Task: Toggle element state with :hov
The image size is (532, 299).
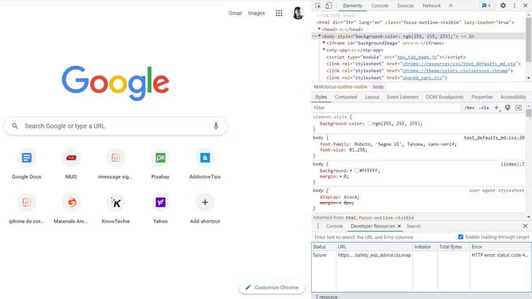Action: pyautogui.click(x=469, y=107)
